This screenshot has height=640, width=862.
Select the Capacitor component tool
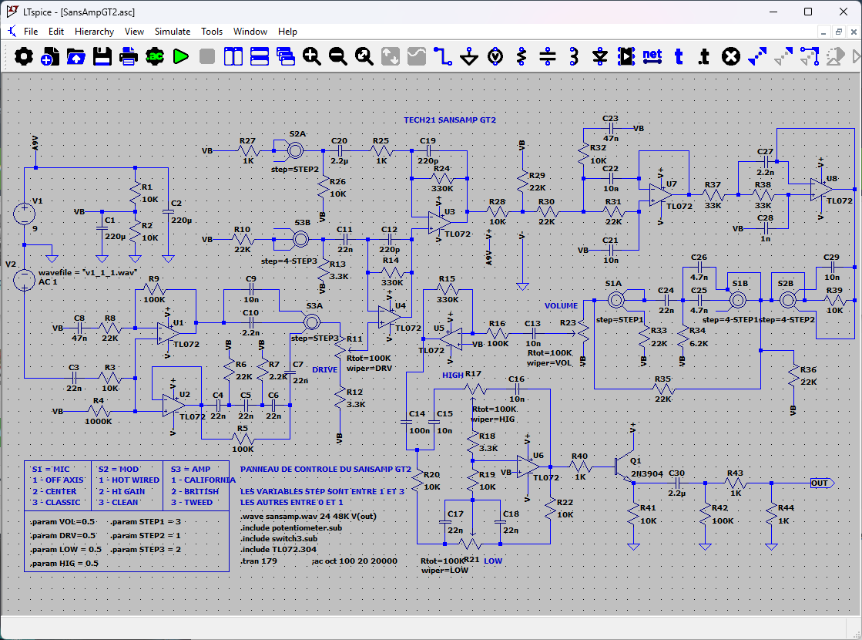coord(548,56)
